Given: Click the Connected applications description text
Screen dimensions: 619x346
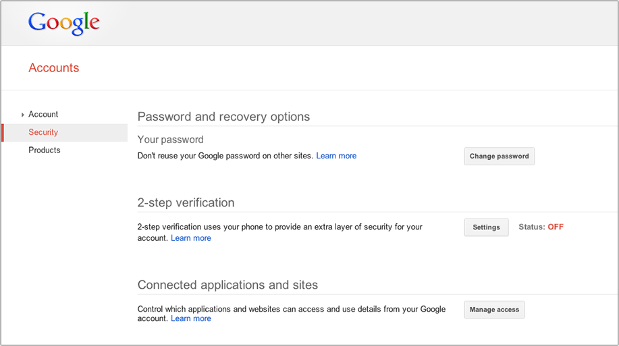Looking at the screenshot, I should [291, 310].
